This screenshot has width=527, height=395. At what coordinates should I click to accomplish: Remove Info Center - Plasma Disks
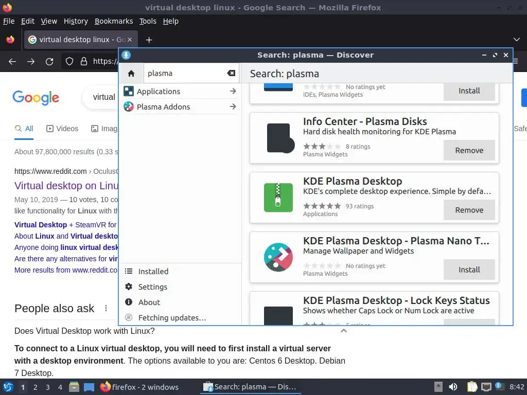tap(469, 150)
